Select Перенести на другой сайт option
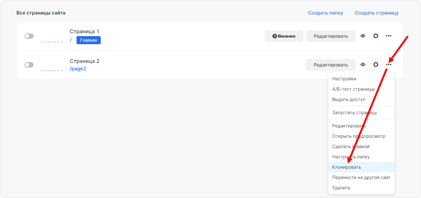421x198 pixels. (361, 177)
